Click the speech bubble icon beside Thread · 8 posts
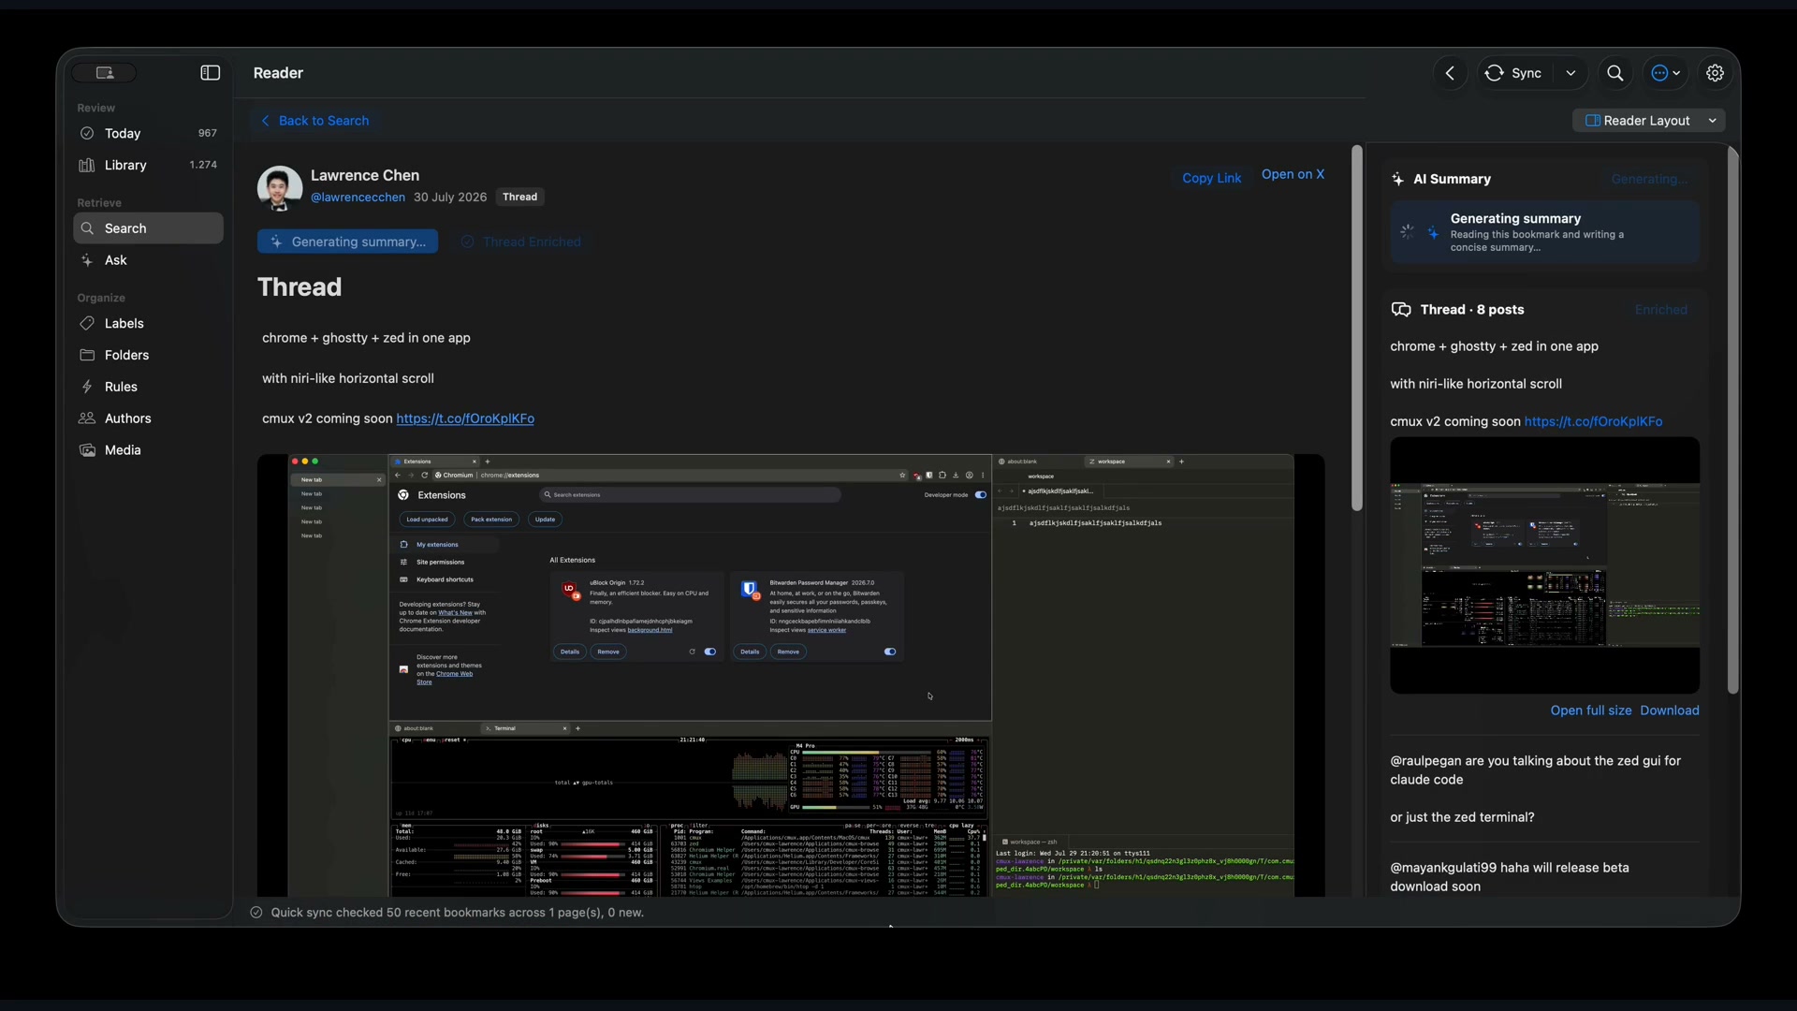1797x1011 pixels. [x=1401, y=310]
